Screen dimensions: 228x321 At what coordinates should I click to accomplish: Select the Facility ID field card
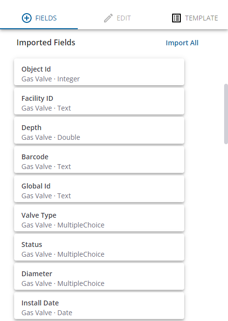(x=99, y=101)
